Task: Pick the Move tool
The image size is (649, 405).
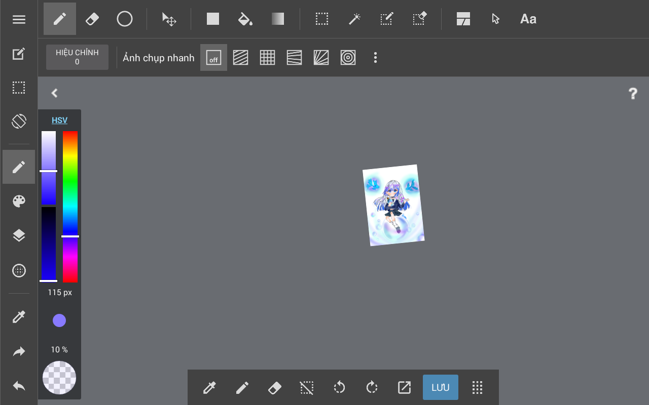Action: tap(169, 19)
